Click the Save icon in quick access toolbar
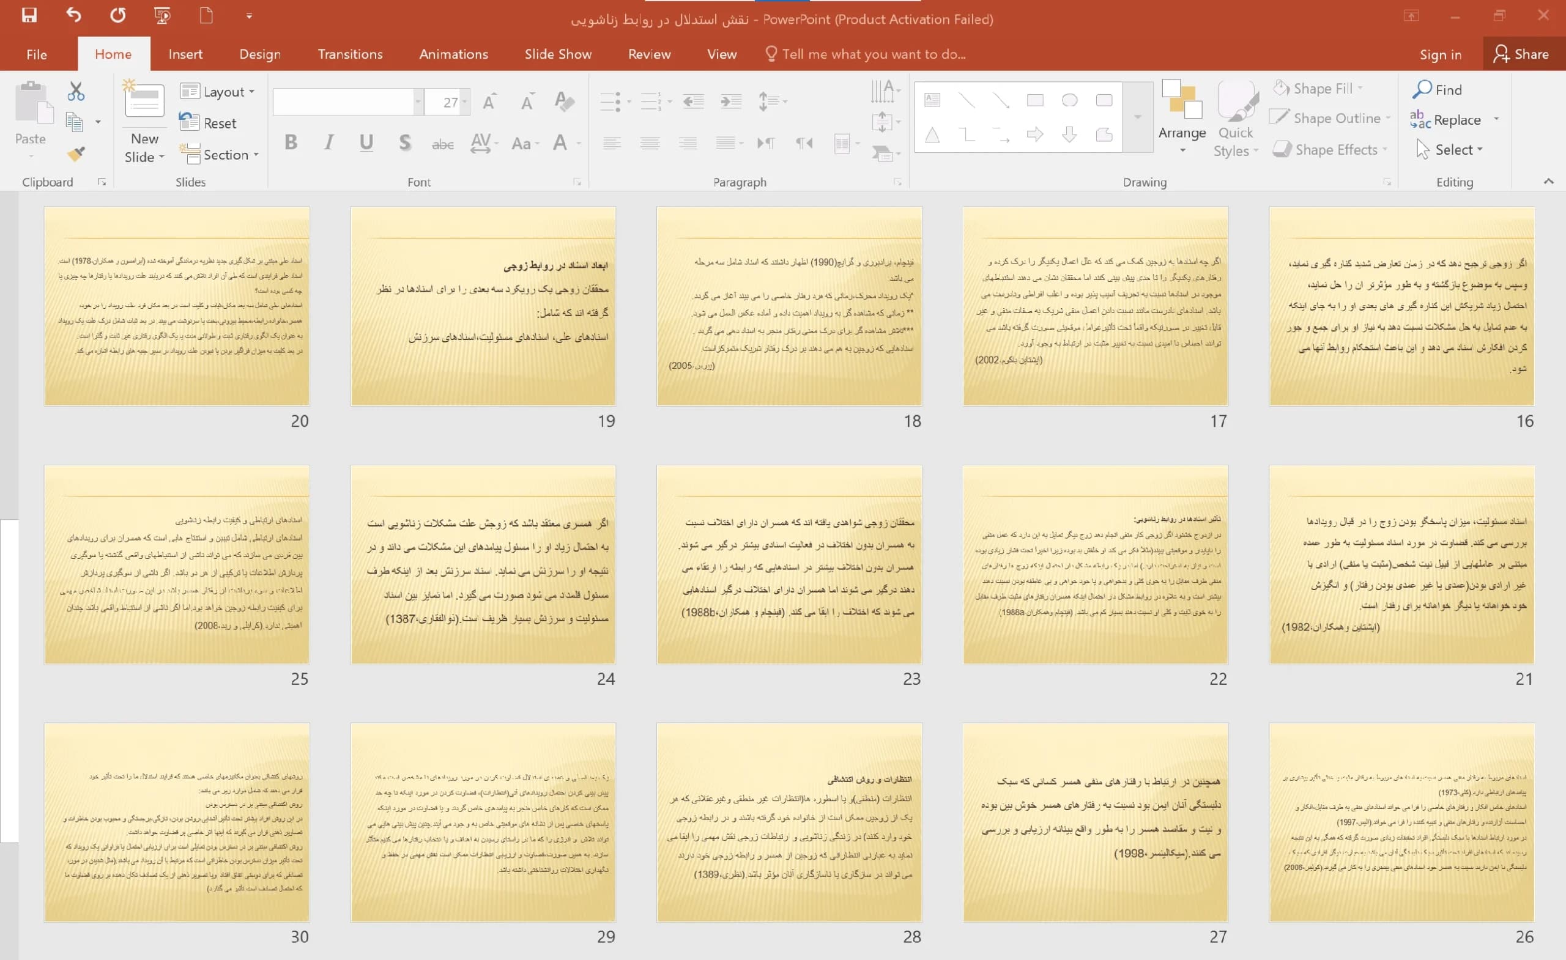Viewport: 1566px width, 960px height. pyautogui.click(x=29, y=15)
